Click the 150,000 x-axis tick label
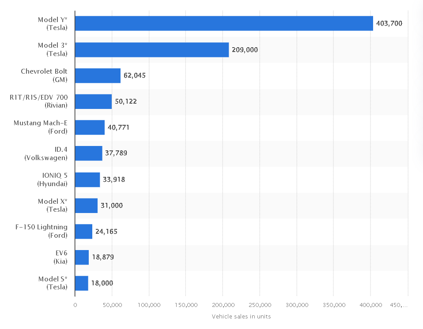This screenshot has height=329, width=423. point(186,305)
